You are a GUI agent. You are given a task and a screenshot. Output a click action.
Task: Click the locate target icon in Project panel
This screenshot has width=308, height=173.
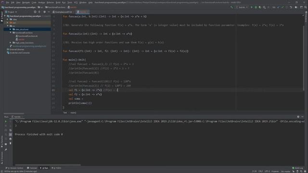point(35,12)
